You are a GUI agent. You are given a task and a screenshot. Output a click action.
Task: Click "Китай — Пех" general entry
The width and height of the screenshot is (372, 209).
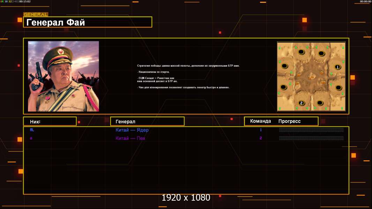130,138
